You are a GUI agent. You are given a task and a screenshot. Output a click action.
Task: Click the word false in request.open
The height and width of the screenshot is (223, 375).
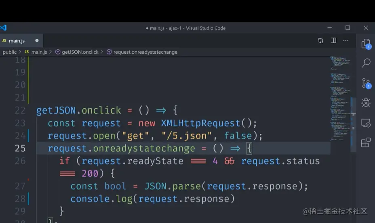tap(238, 136)
